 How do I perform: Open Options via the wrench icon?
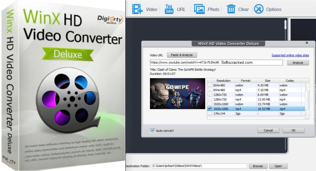[x=259, y=9]
